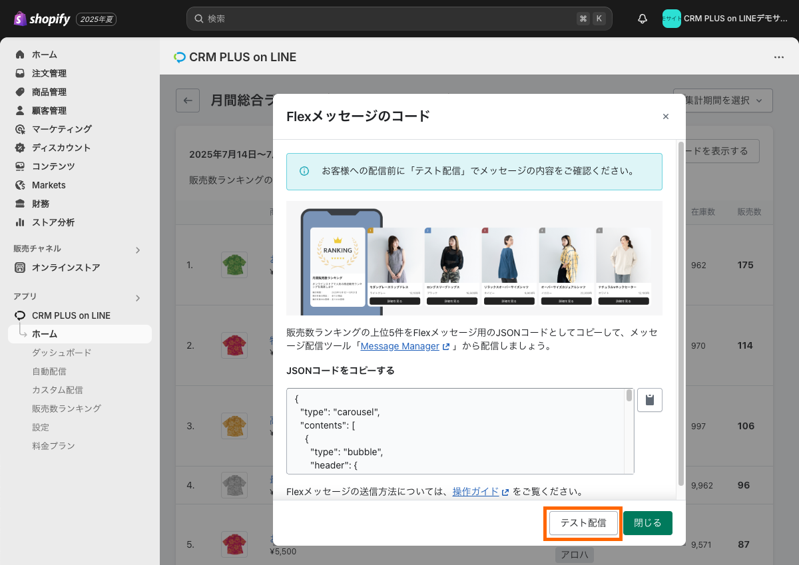The image size is (799, 565).
Task: Open カスタム配信 in the app submenu
Action: coord(58,390)
